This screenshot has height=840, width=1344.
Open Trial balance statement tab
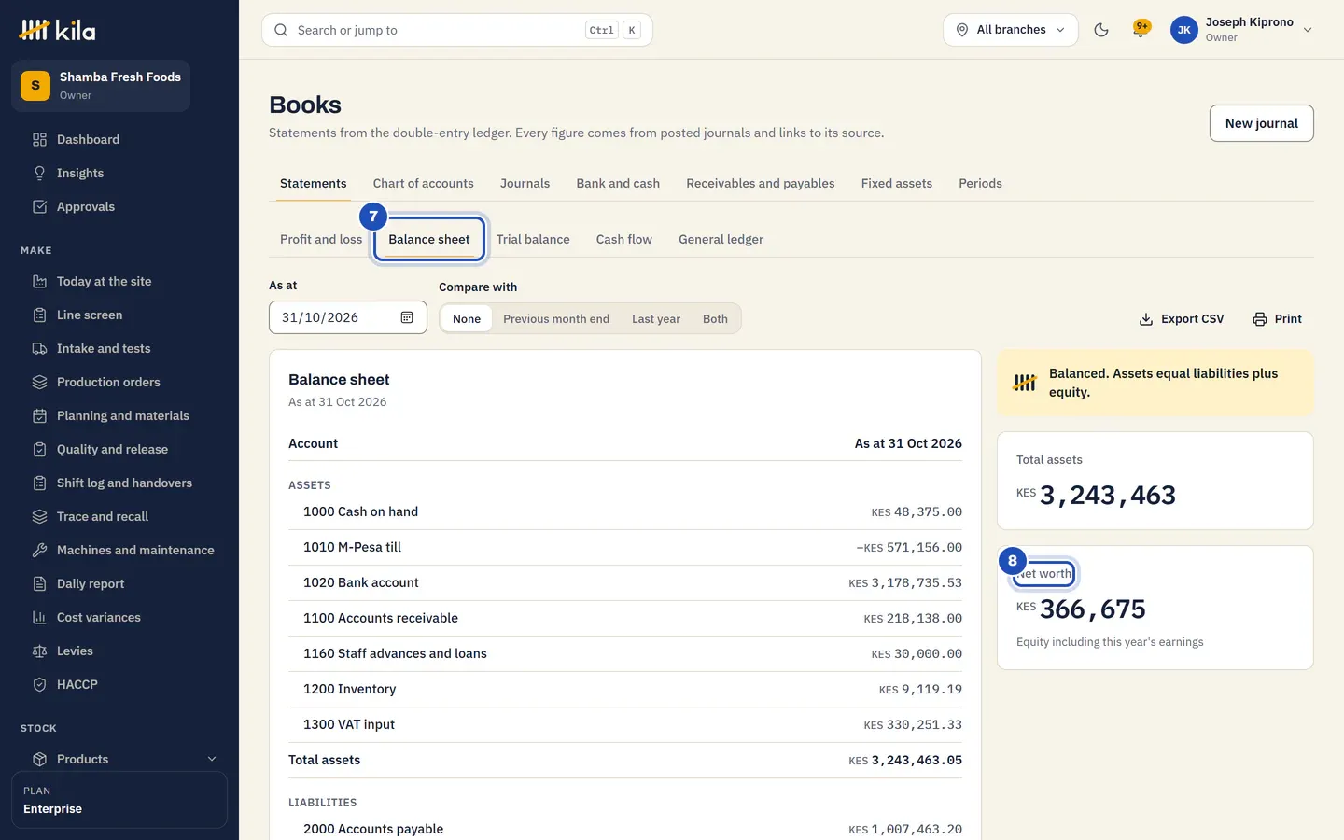pos(533,240)
